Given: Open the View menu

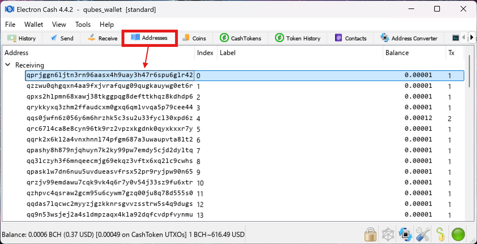Looking at the screenshot, I should pos(59,25).
